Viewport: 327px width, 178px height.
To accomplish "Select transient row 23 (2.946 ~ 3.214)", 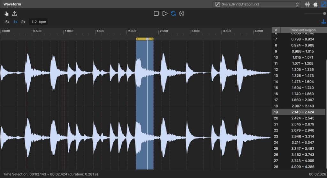I will (x=299, y=136).
